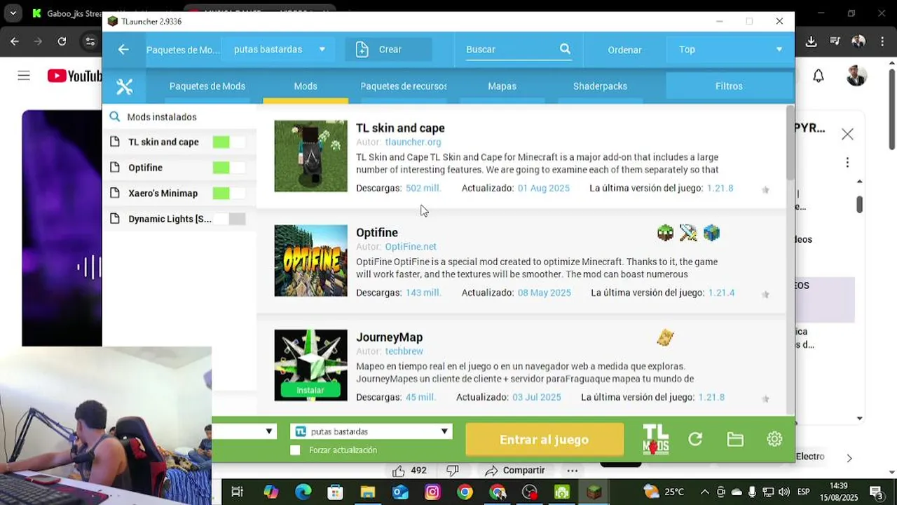
Task: Open settings gear in TLauncher bottom bar
Action: click(x=774, y=439)
